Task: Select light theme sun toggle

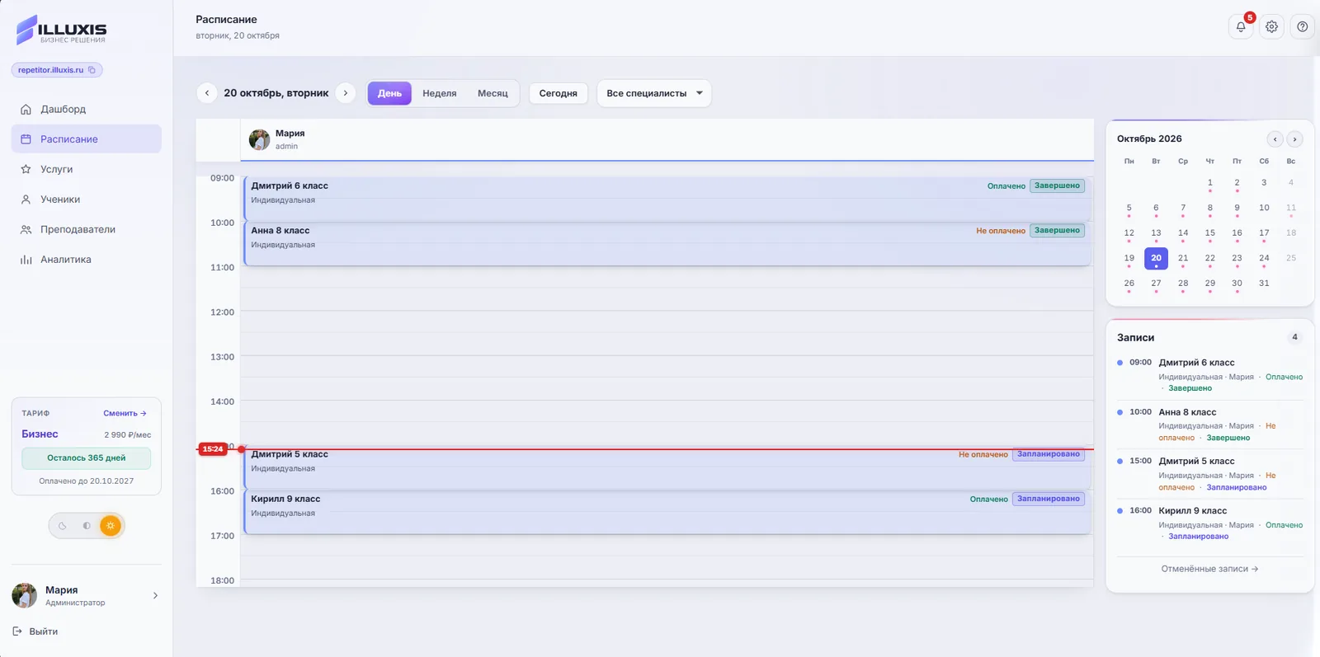Action: pos(111,526)
